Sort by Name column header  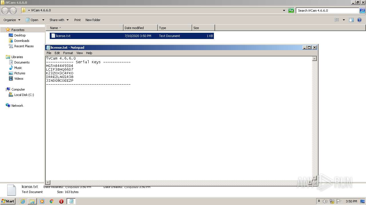85,28
